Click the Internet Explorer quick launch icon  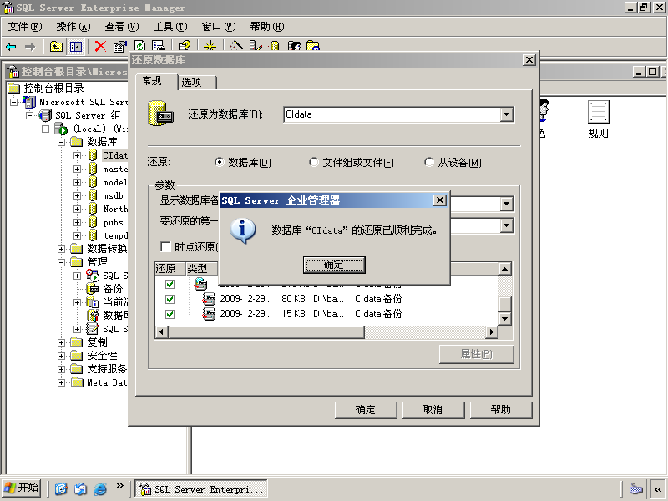100,488
